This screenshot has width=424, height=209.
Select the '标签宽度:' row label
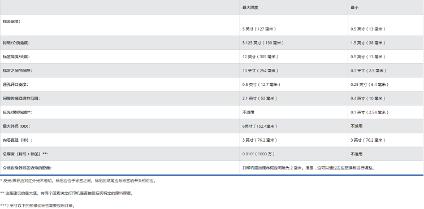(x=12, y=21)
